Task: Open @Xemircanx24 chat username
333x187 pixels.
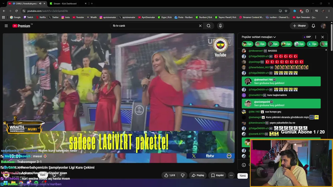Action: click(x=257, y=123)
